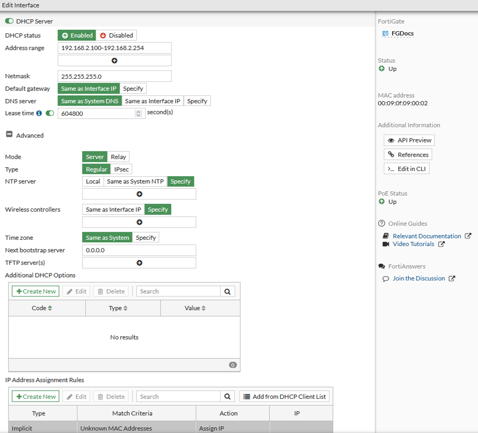Click Edit in IP Assignment Rules toolbar
Viewport: 478px width, 433px height.
tap(77, 397)
